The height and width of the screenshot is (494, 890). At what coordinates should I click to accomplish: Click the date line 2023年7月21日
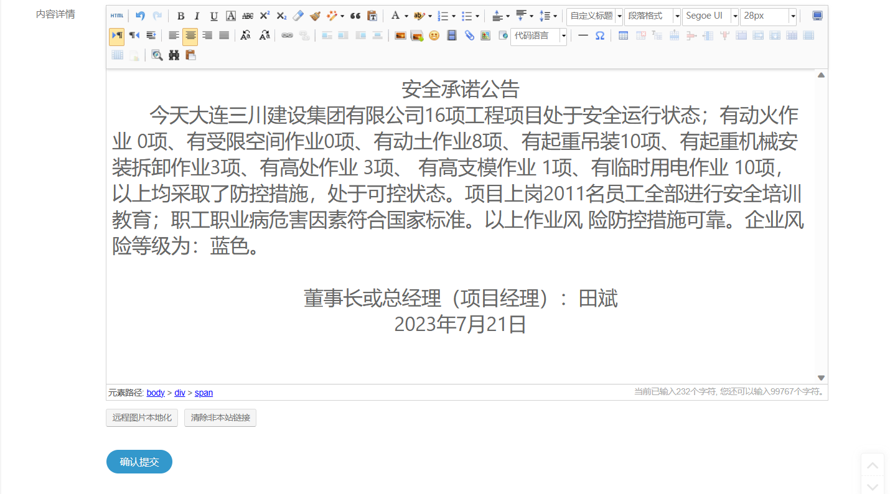click(x=461, y=325)
